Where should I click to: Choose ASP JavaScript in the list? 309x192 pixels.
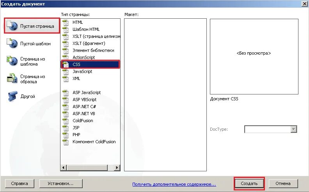pos(87,92)
